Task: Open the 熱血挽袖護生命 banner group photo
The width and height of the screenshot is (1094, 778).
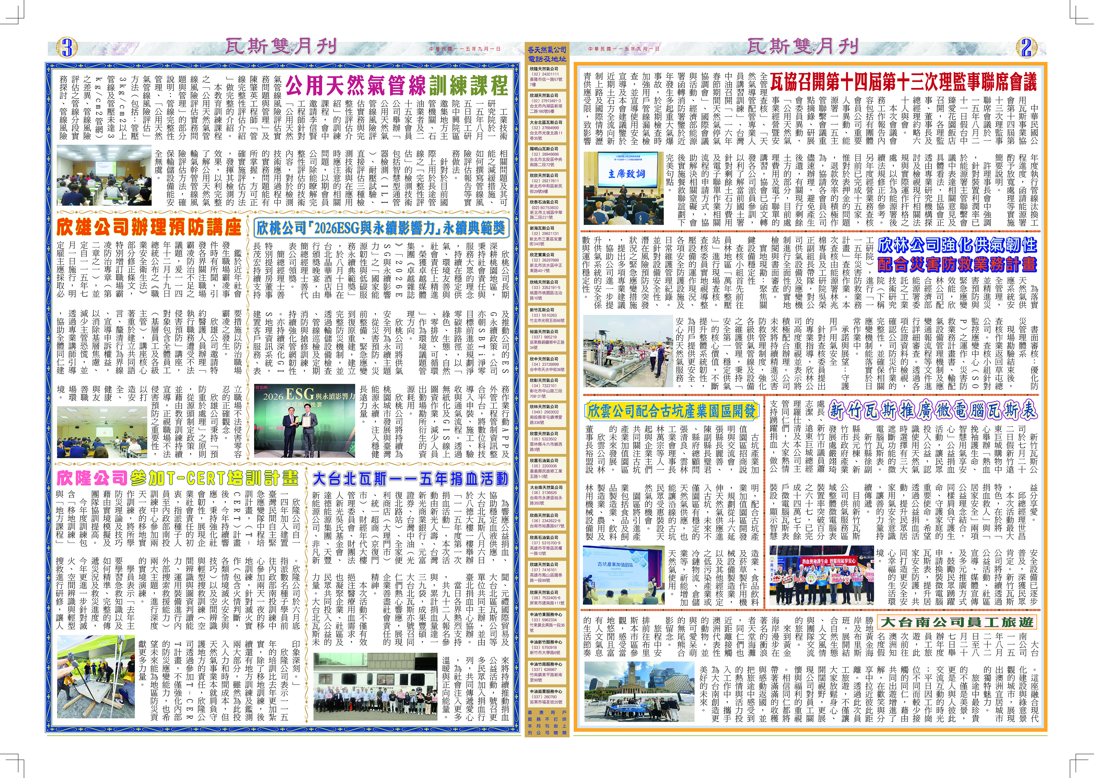Action: 821,575
